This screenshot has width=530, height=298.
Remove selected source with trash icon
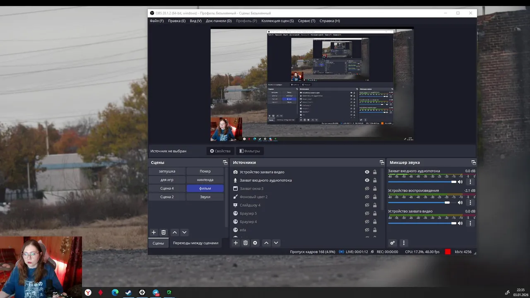click(x=245, y=243)
